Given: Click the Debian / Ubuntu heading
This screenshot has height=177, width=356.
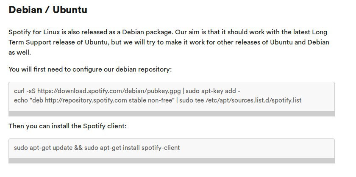Looking at the screenshot, I should (48, 10).
